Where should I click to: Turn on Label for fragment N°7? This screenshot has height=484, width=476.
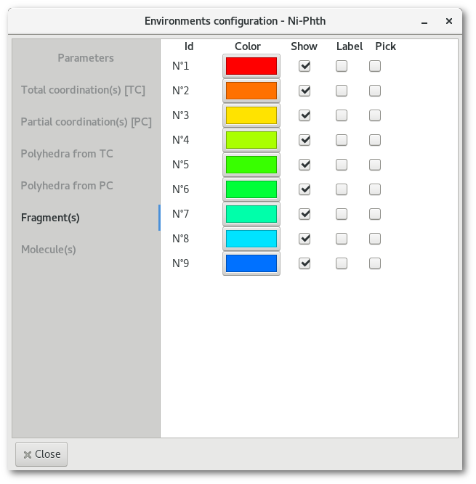(342, 214)
